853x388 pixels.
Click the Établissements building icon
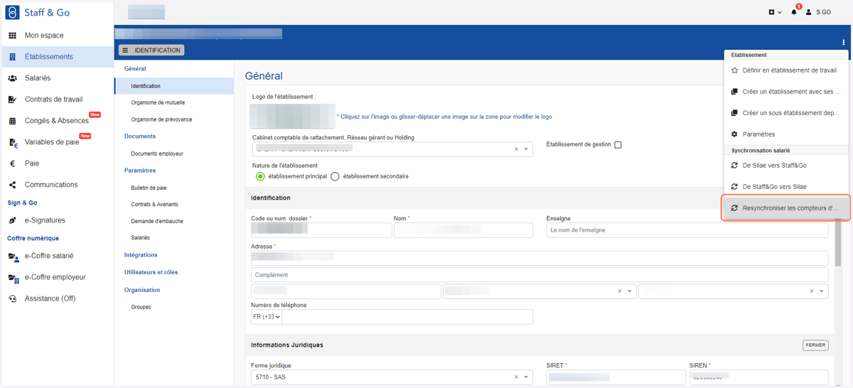[x=12, y=57]
